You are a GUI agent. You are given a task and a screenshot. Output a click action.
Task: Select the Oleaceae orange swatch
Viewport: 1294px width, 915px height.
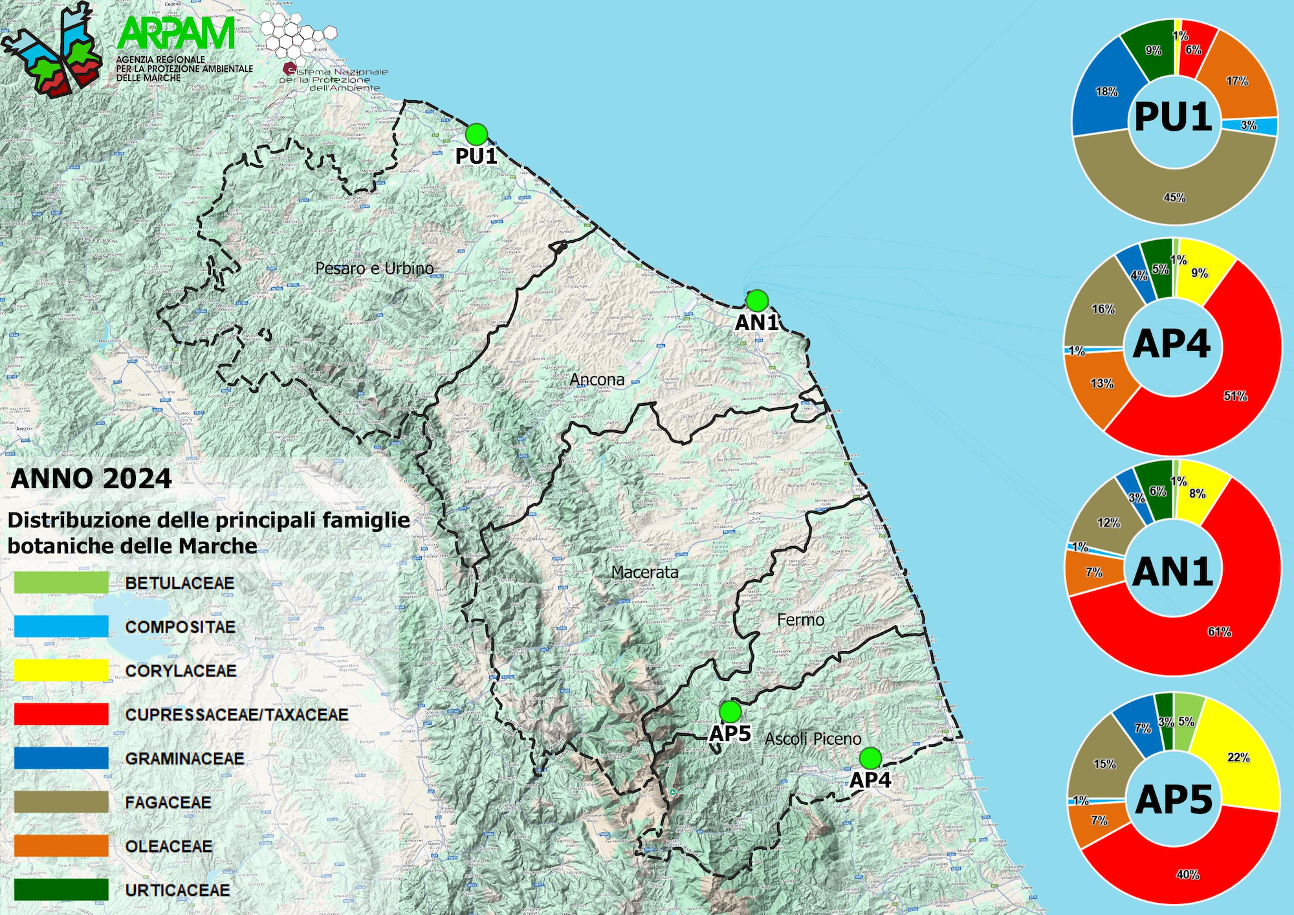[61, 846]
